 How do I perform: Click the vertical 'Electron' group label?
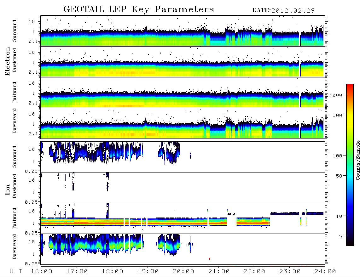pyautogui.click(x=8, y=61)
